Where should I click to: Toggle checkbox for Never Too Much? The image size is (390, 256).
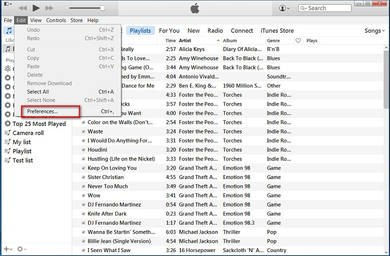83,186
